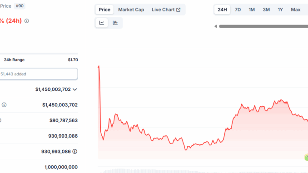The image size is (308, 173).
Task: Open info icon next to 24h change
Action: (x=27, y=21)
